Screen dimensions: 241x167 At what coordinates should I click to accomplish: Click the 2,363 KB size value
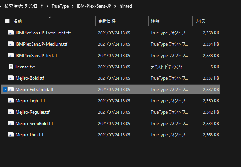click(x=211, y=135)
